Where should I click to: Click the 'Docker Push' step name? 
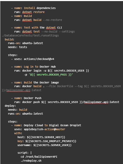(33, 98)
